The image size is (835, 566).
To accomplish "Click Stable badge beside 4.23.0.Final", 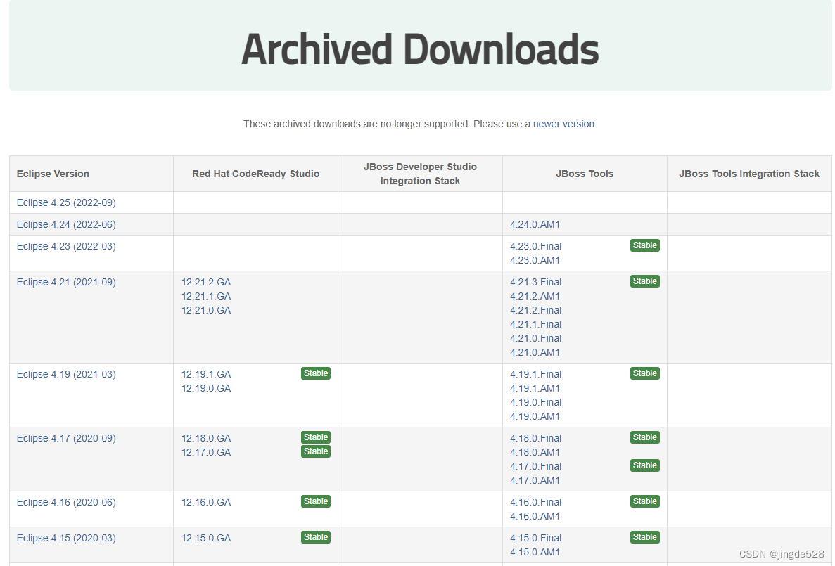I will [645, 245].
